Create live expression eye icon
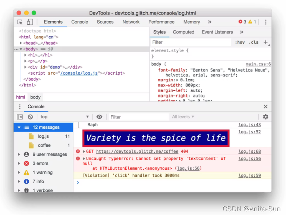Image resolution: width=286 pixels, height=215 pixels. (x=99, y=117)
